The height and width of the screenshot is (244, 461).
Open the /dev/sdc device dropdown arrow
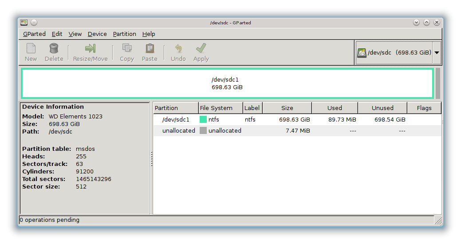point(437,52)
